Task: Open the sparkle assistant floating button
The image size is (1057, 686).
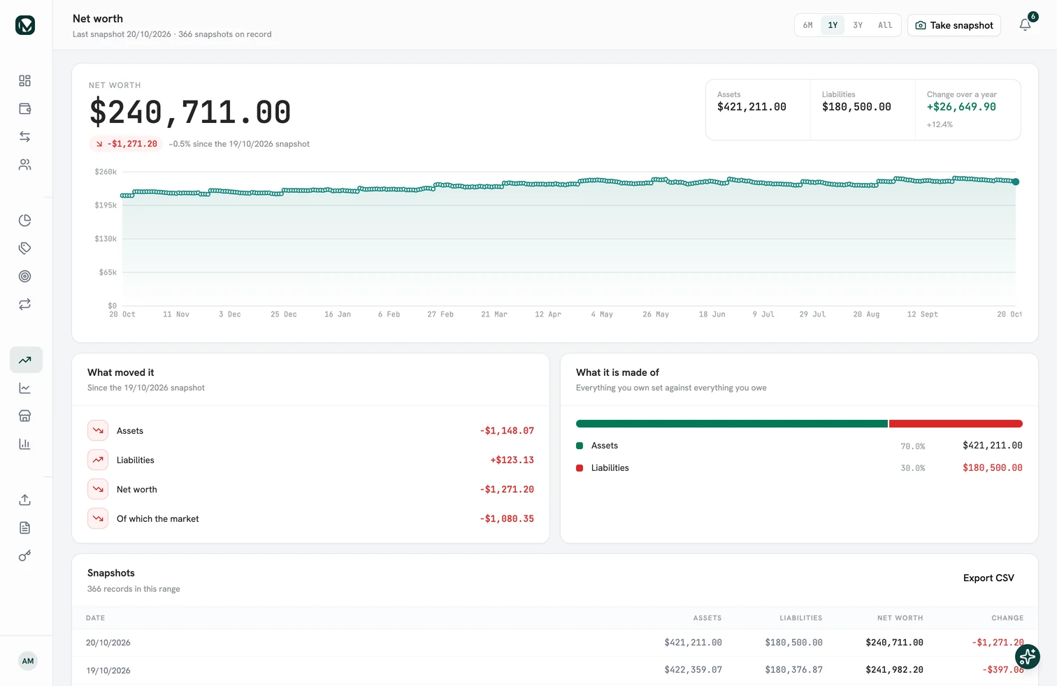Action: [1028, 657]
